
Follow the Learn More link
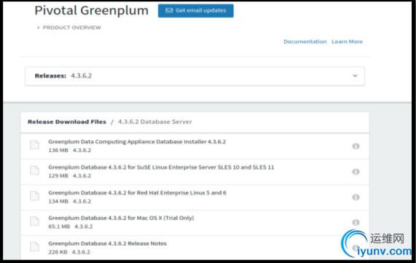[347, 41]
